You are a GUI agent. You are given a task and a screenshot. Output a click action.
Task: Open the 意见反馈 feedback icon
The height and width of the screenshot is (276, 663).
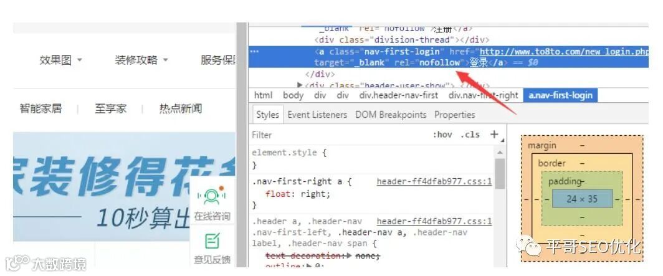(212, 241)
